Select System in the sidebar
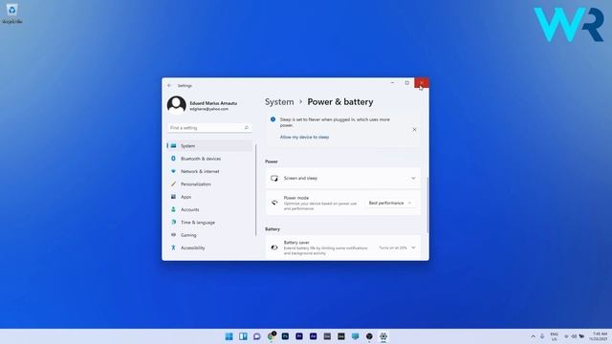This screenshot has height=344, width=612. coord(209,146)
